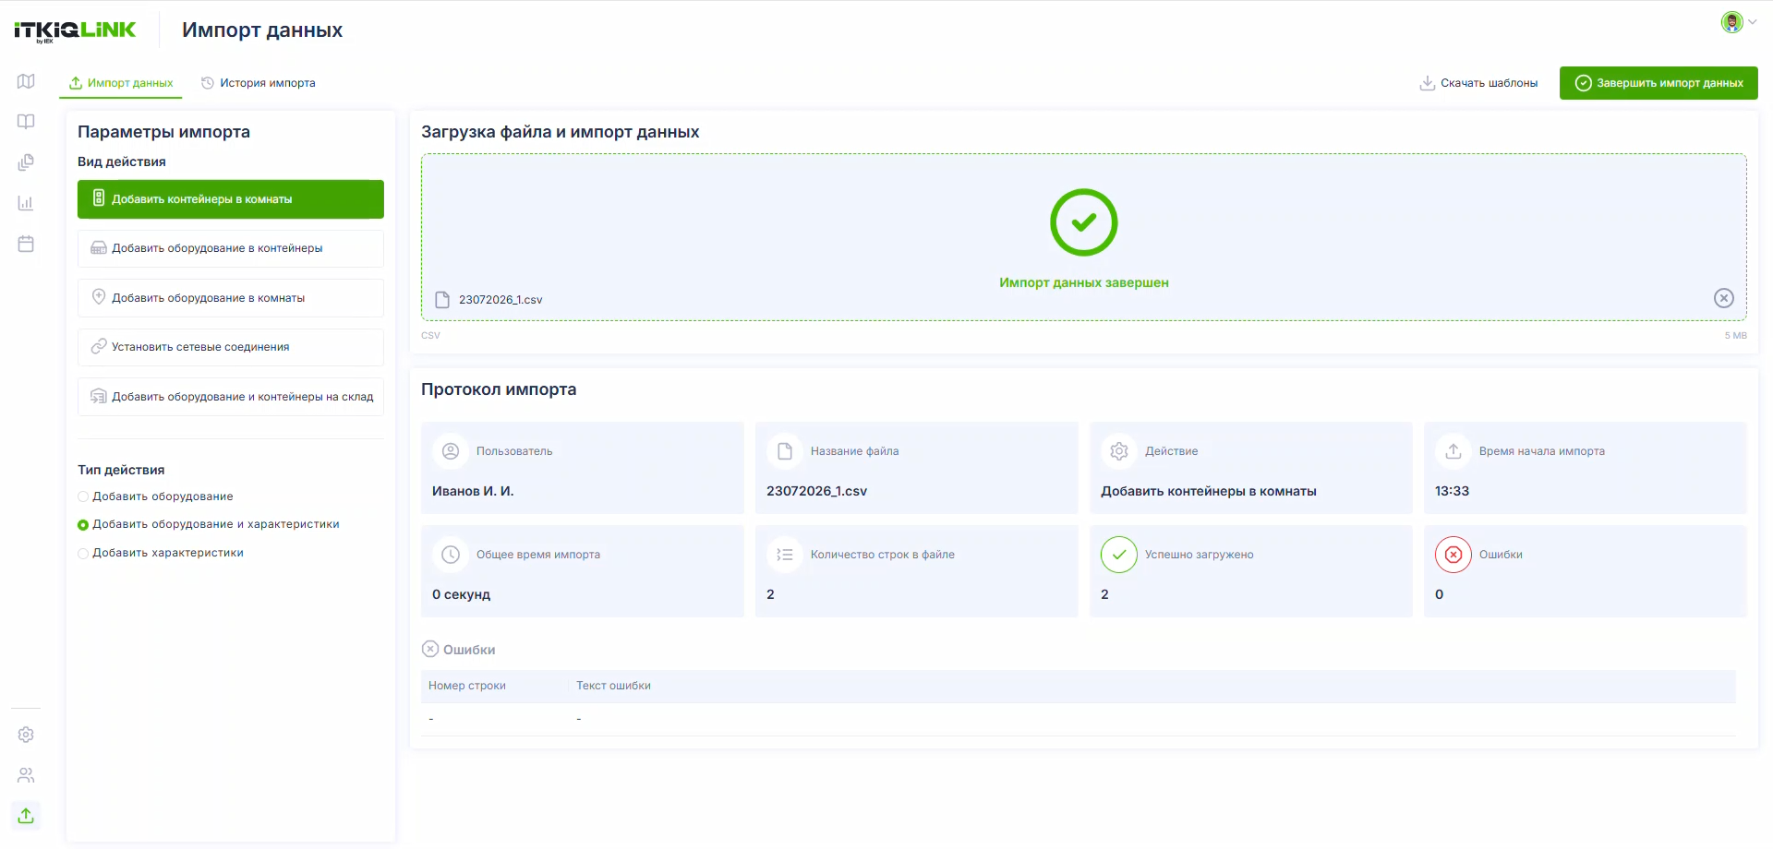Click the gear icon in Действие card
This screenshot has width=1773, height=849.
tap(1119, 451)
